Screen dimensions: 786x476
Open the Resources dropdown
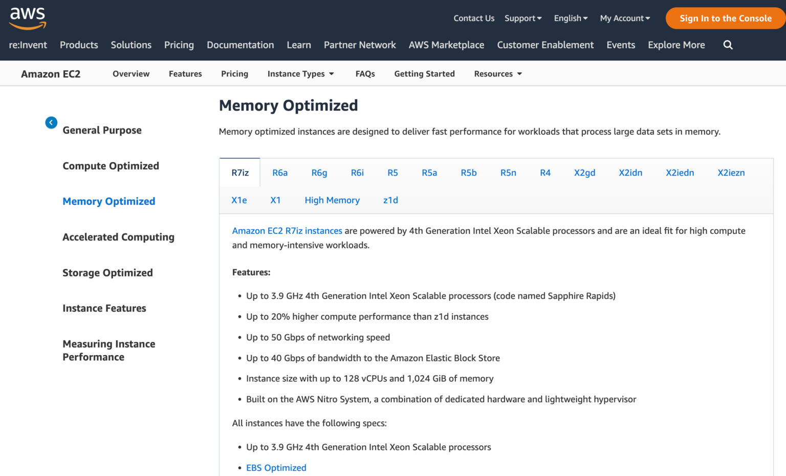pos(497,74)
